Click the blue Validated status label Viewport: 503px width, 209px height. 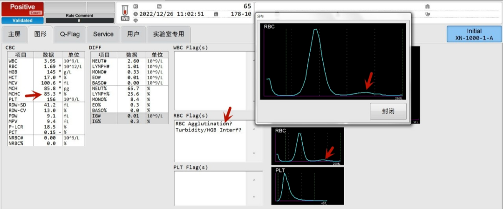[22, 20]
